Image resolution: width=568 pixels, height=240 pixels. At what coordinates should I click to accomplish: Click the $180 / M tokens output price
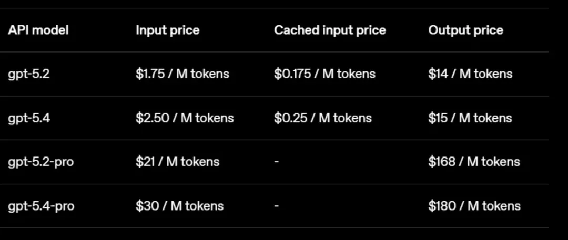tap(474, 206)
